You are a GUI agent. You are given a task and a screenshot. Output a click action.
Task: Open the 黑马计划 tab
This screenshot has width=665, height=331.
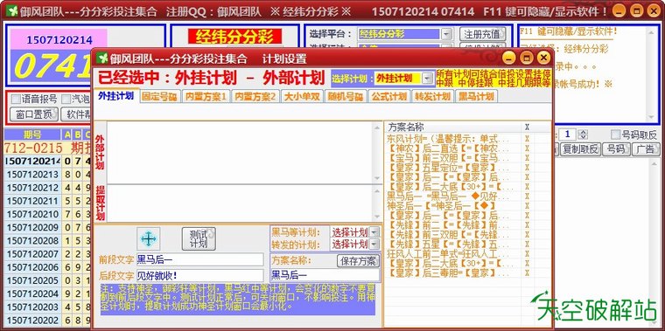click(x=476, y=97)
